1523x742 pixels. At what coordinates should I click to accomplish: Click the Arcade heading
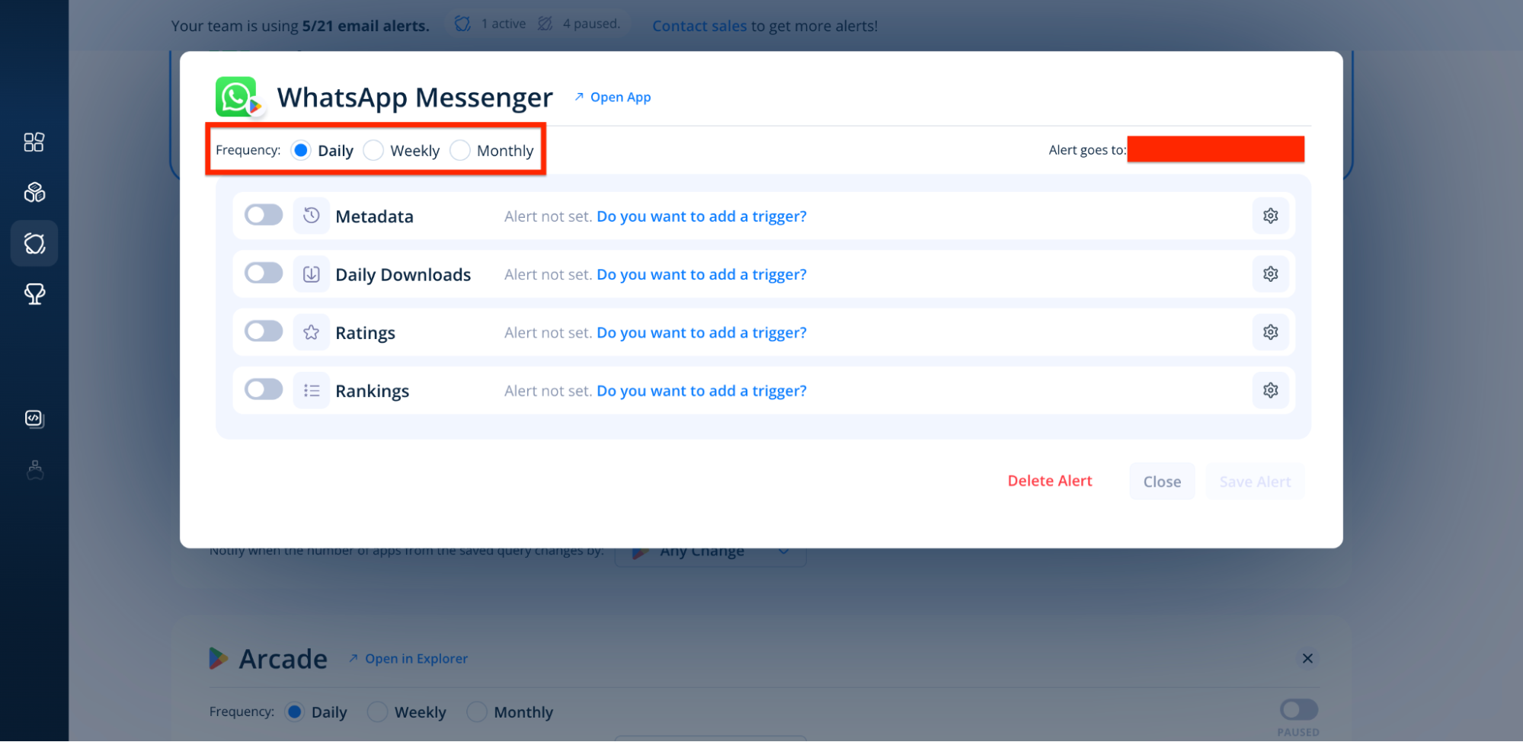(x=283, y=659)
